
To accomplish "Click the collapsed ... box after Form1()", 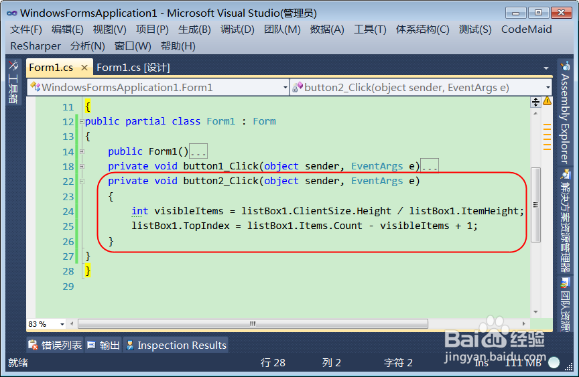I will pos(198,151).
